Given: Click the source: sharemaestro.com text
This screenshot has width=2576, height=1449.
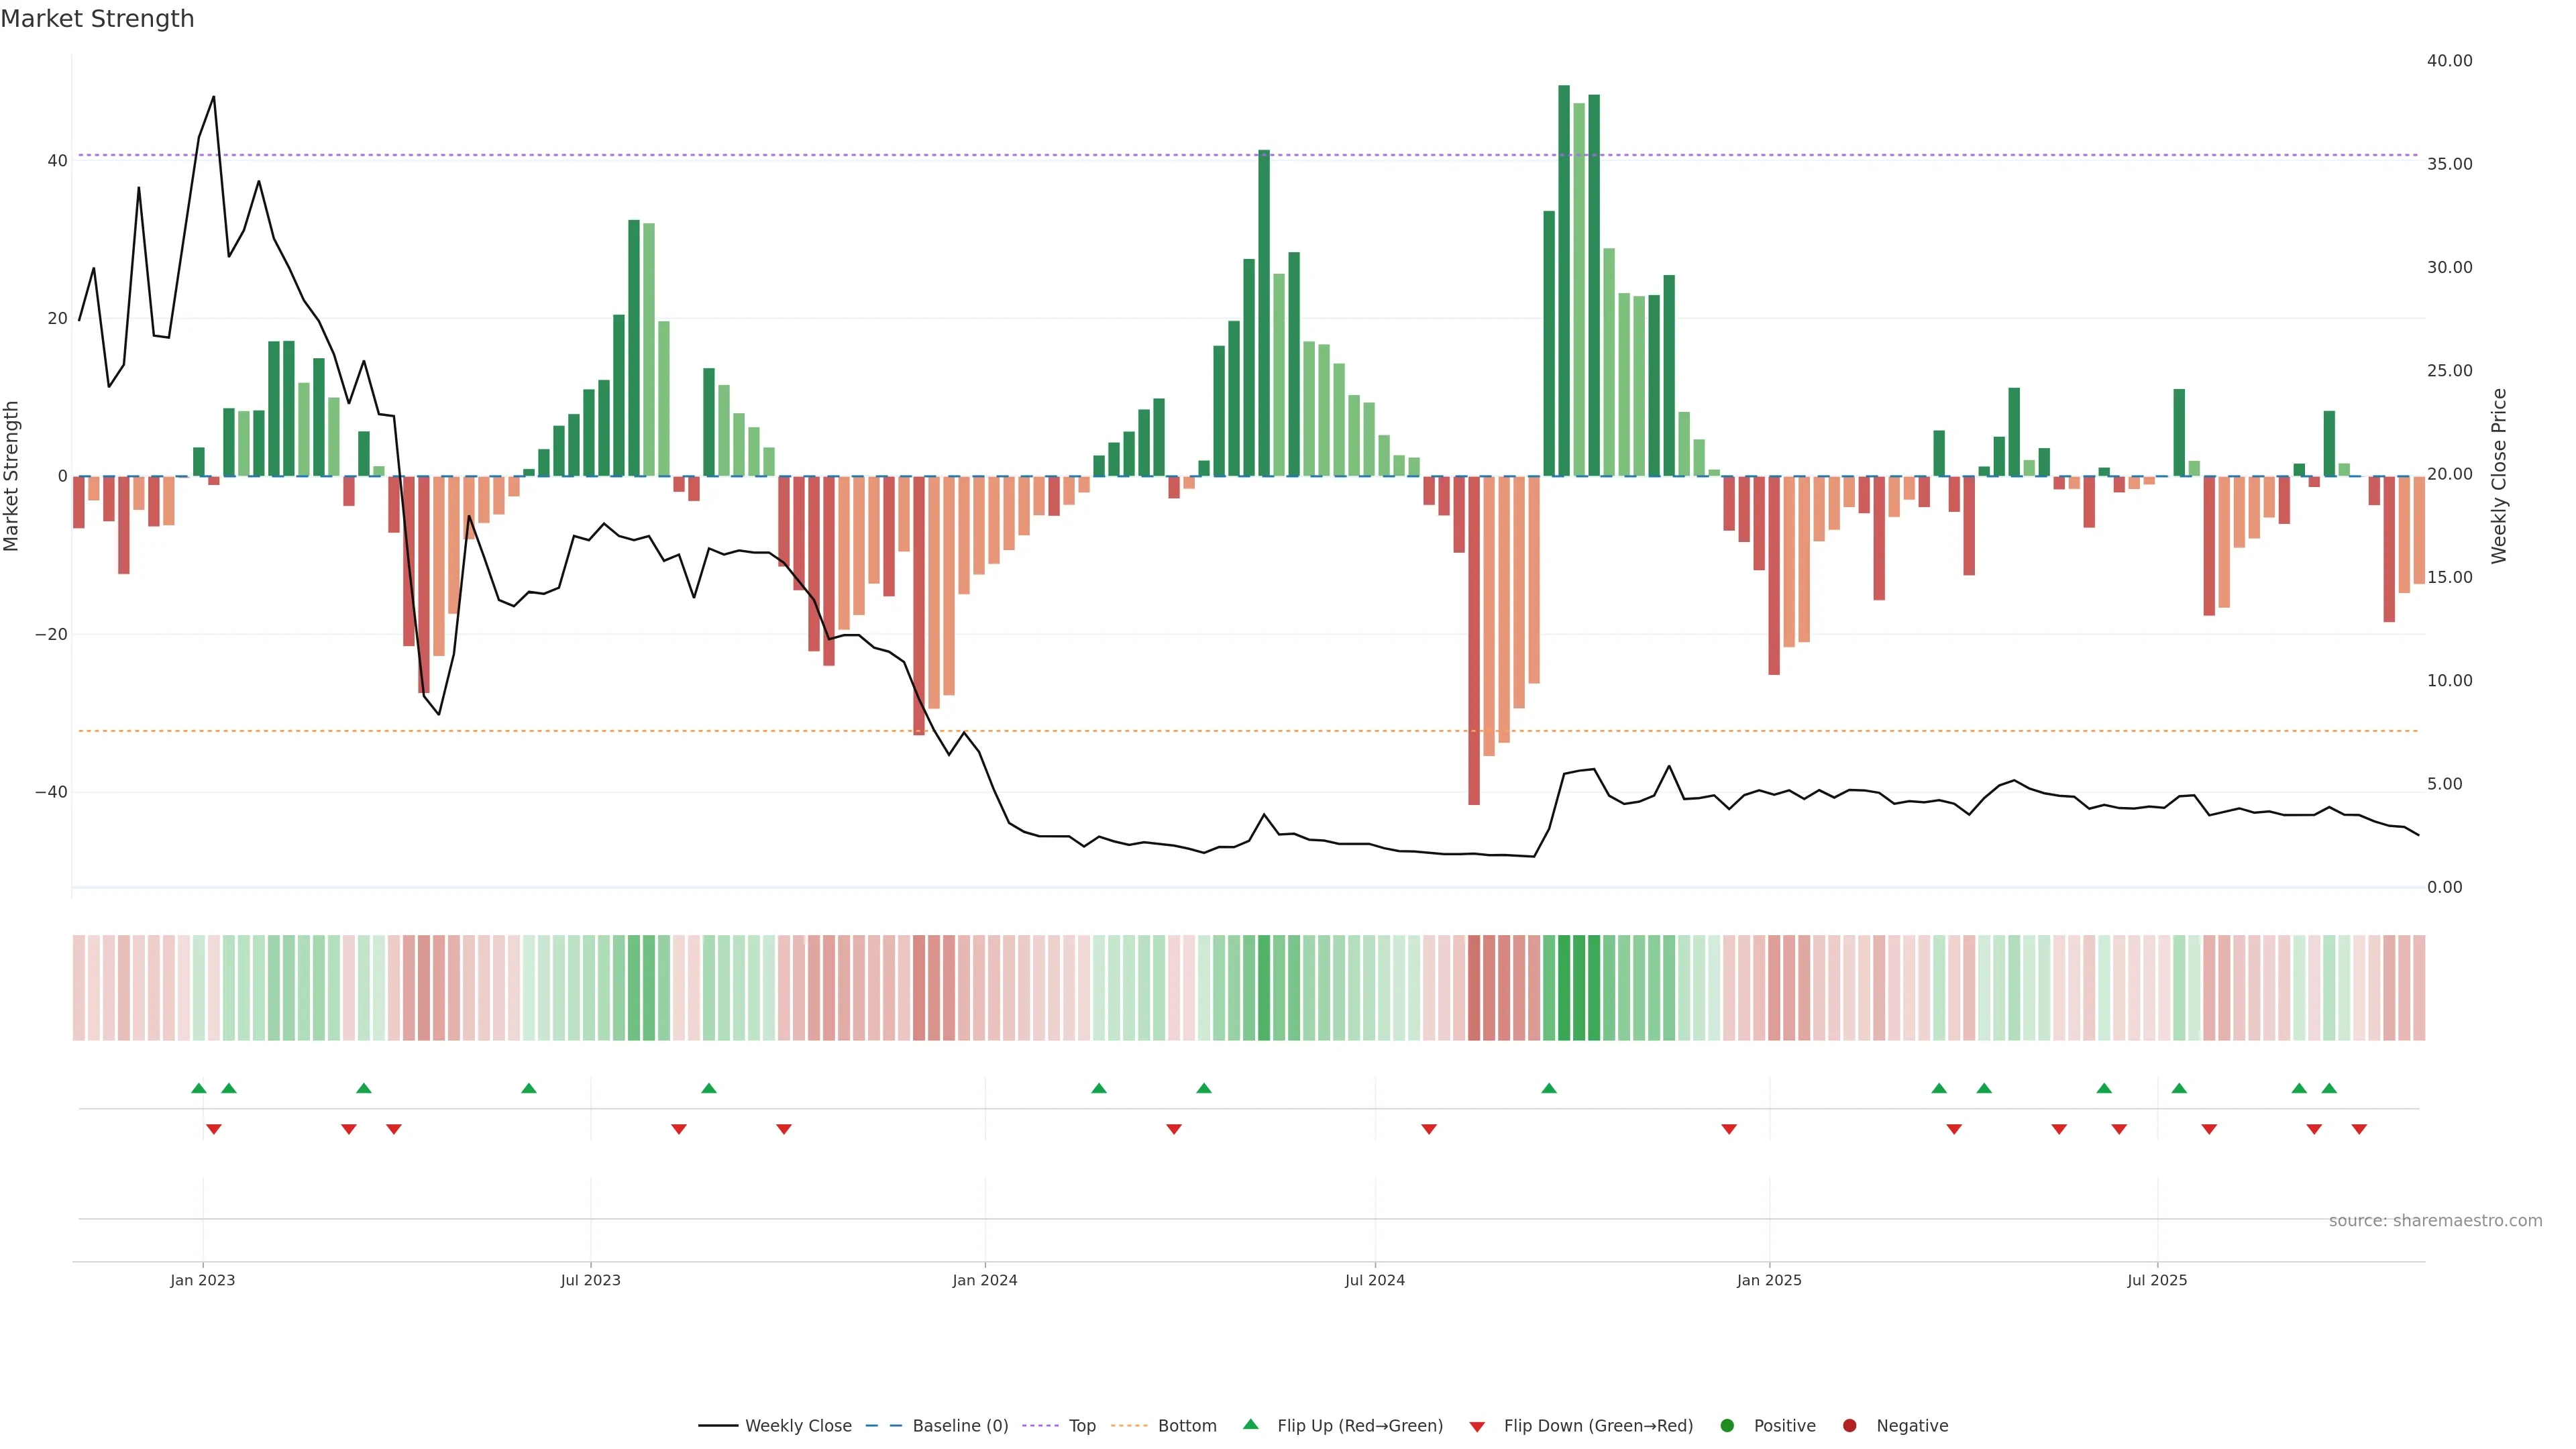Looking at the screenshot, I should point(2435,1221).
